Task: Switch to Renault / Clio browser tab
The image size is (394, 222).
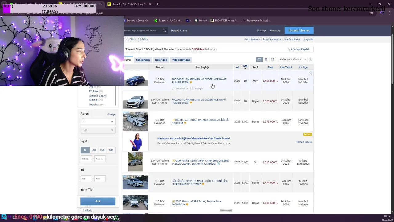Action: [129, 4]
